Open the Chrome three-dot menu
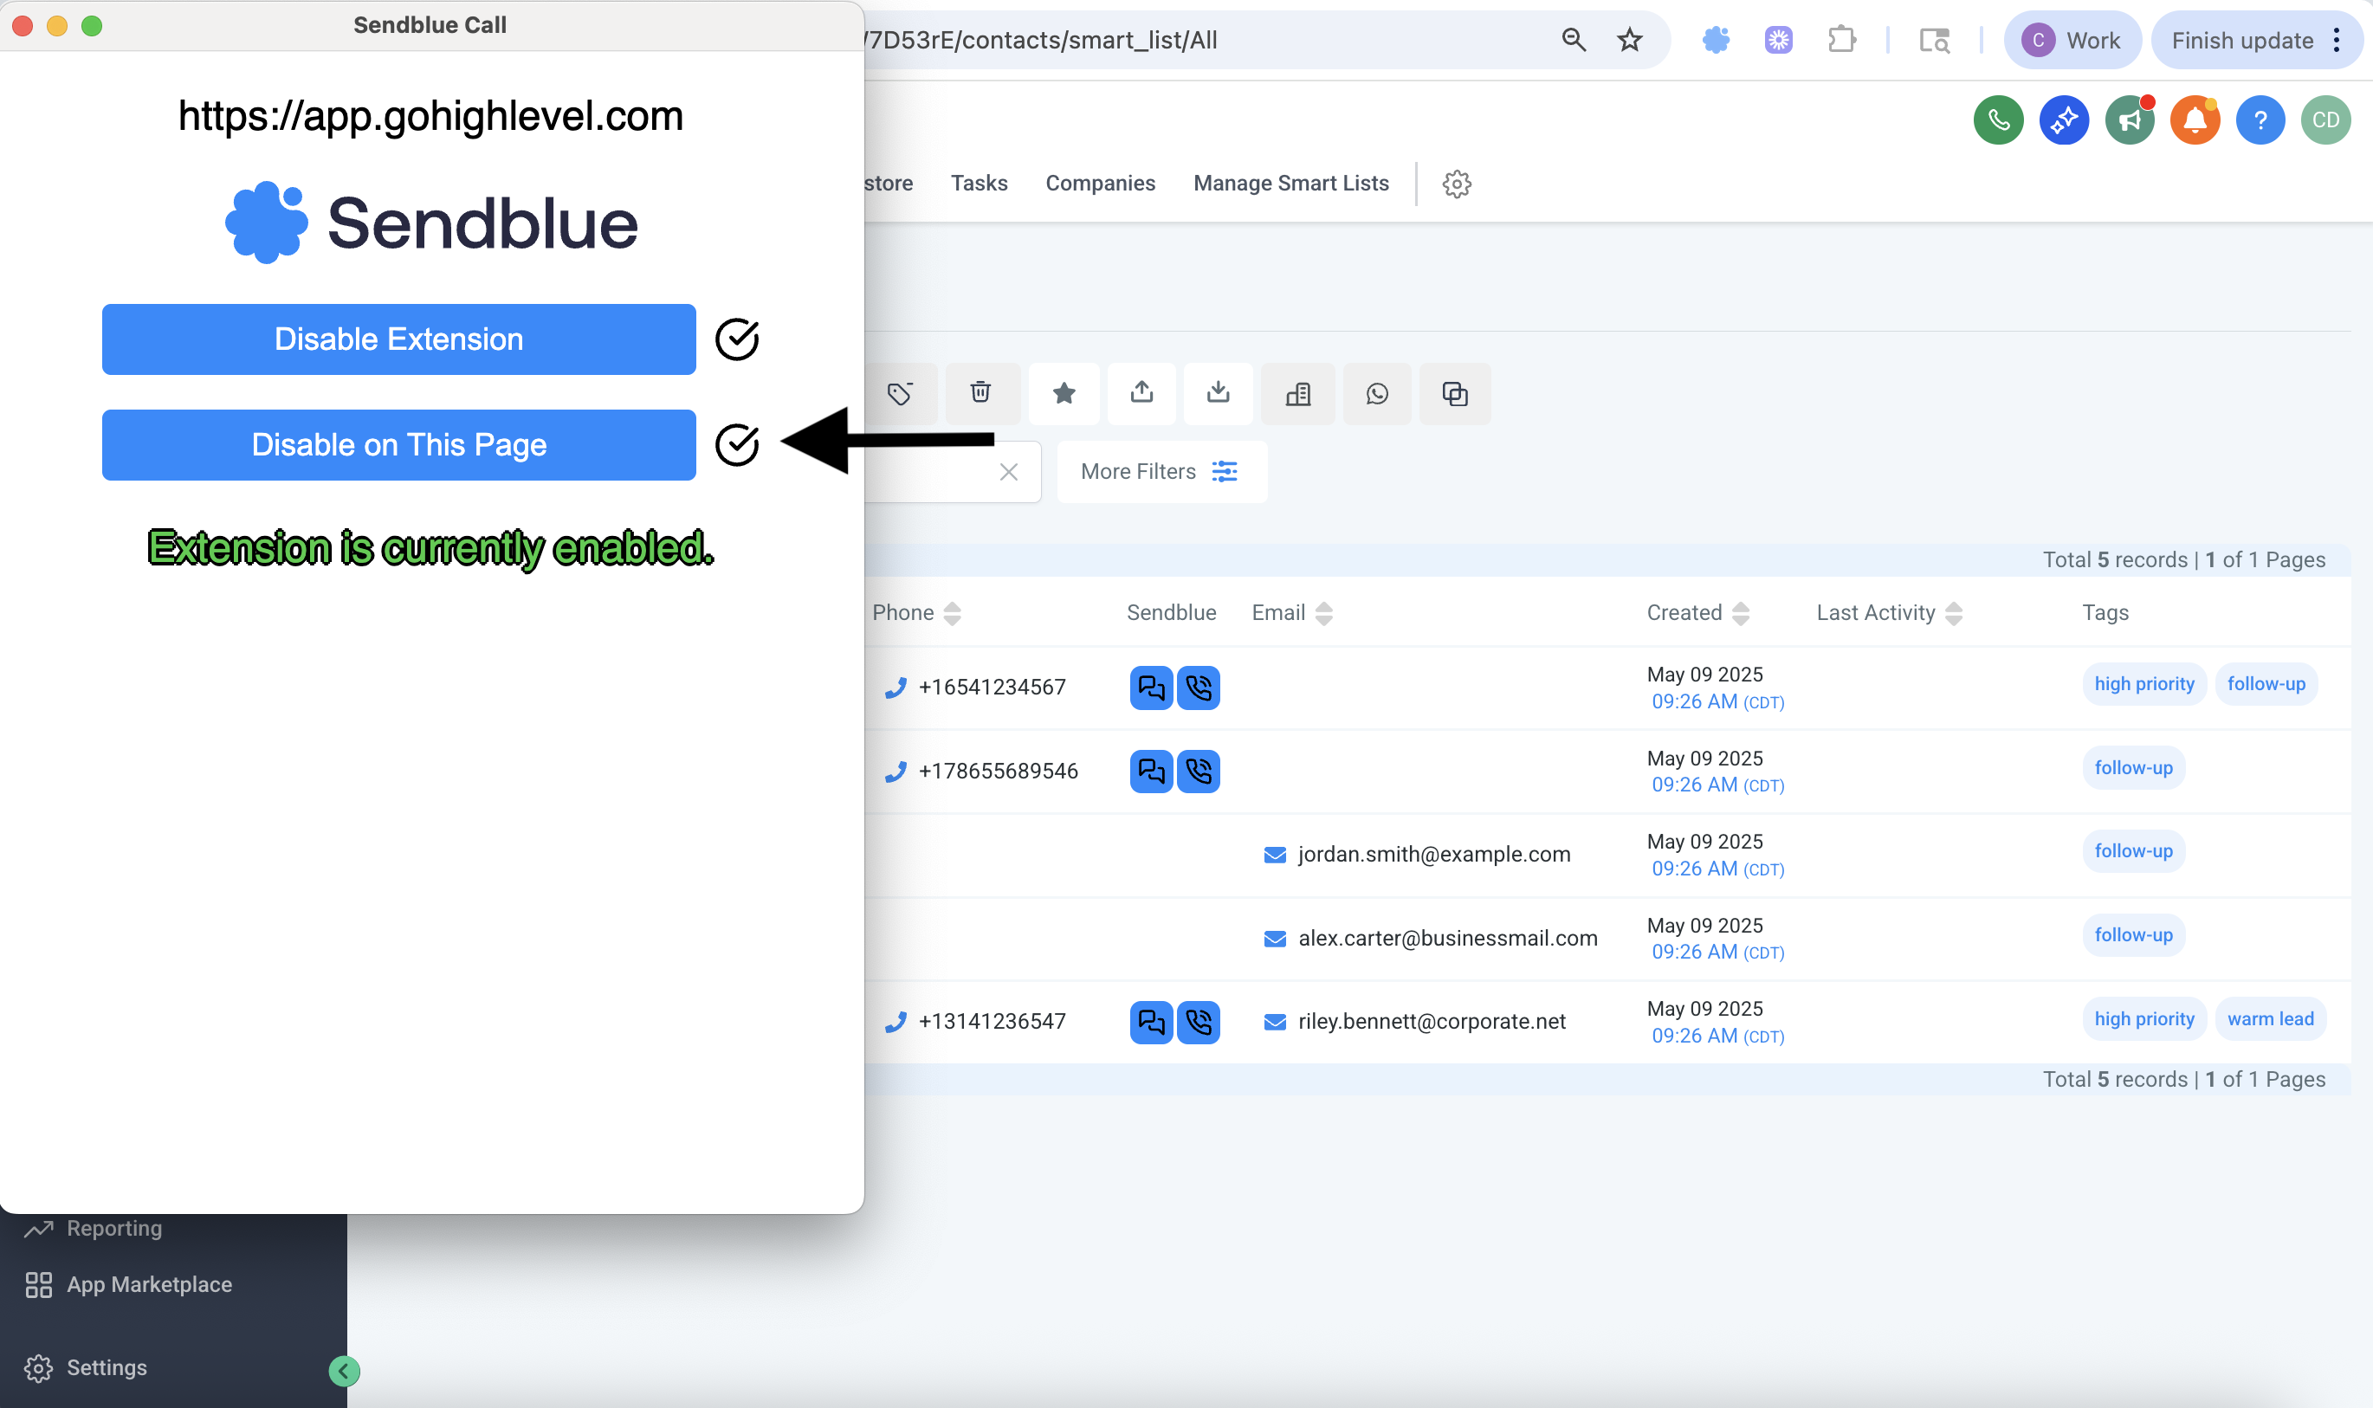Viewport: 2373px width, 1408px height. (x=2336, y=40)
